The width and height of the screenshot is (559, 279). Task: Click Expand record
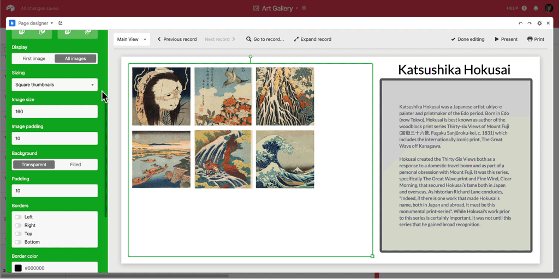click(312, 39)
